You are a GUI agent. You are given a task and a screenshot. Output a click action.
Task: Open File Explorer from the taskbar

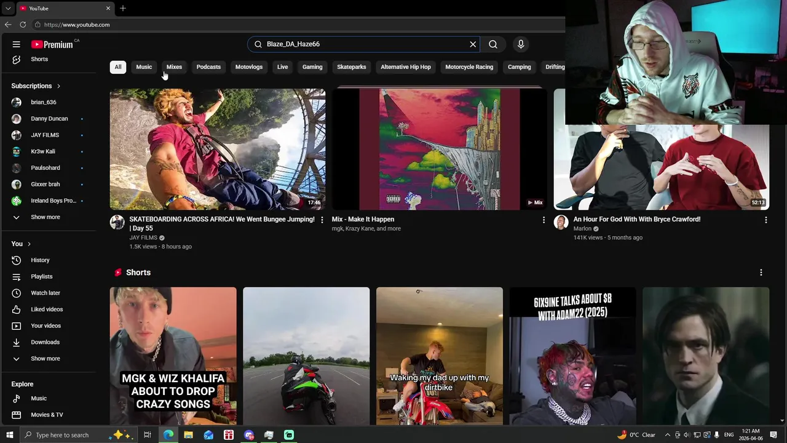(x=188, y=435)
